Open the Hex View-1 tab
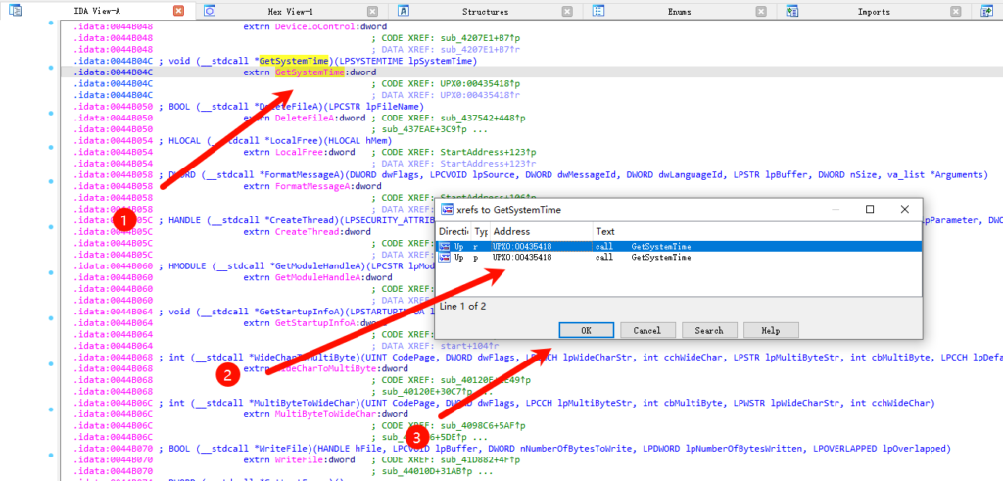1003x481 pixels. coord(291,12)
